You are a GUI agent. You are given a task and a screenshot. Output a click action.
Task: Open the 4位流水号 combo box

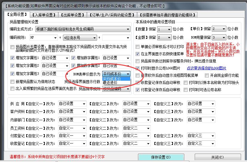[x=94, y=38]
